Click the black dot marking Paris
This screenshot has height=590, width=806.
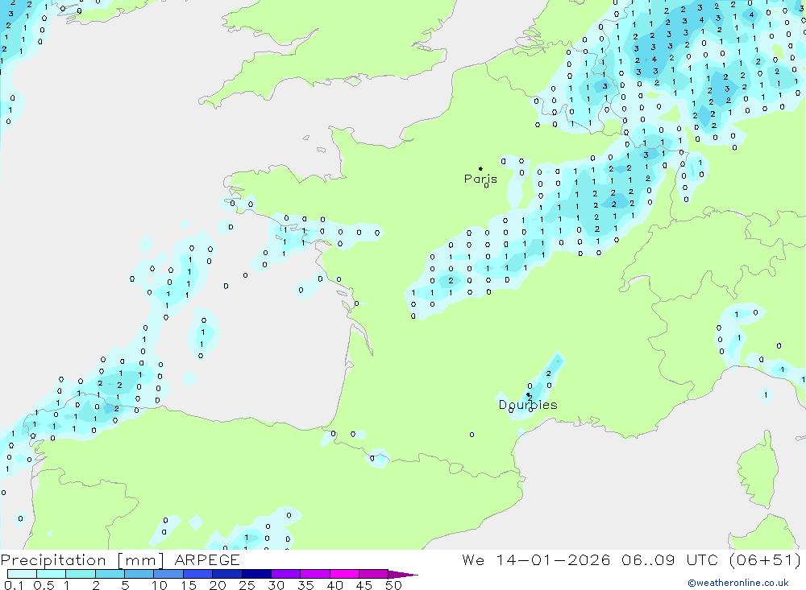480,168
